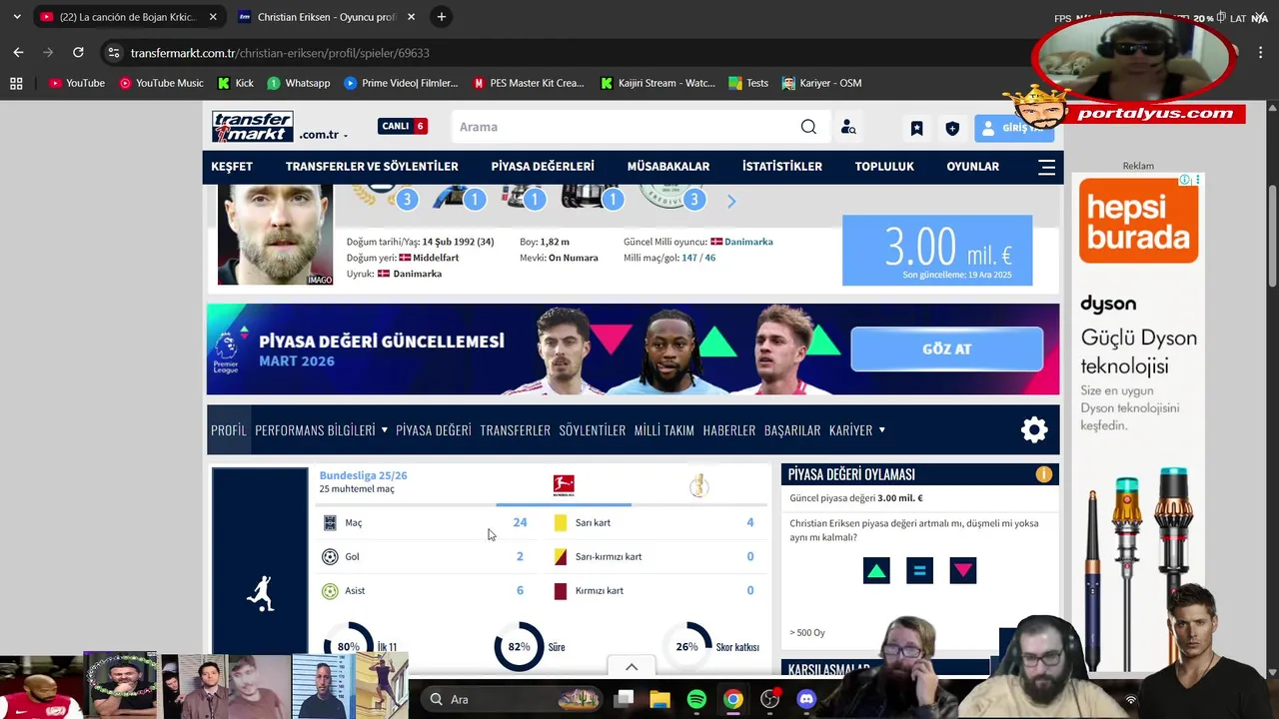Open File Explorer from the taskbar
1279x719 pixels.
click(x=660, y=699)
